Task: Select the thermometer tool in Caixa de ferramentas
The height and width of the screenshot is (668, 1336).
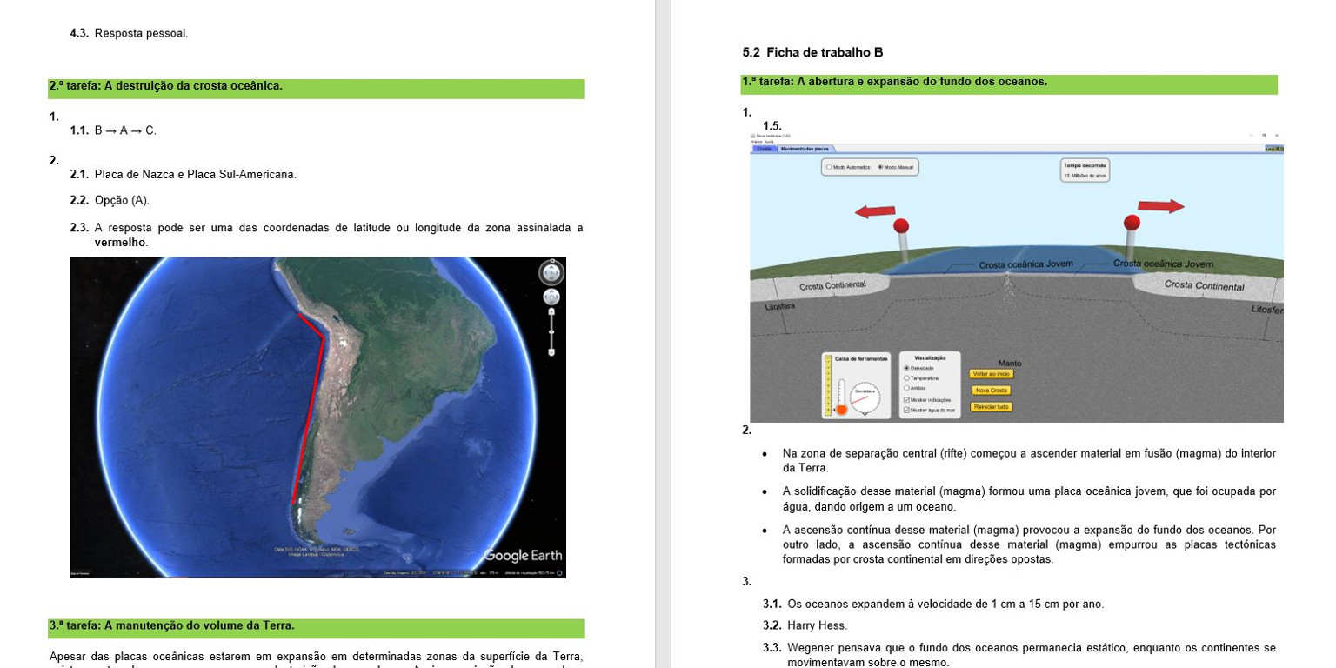Action: (x=841, y=399)
